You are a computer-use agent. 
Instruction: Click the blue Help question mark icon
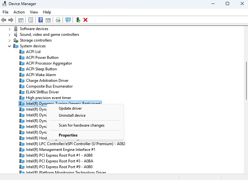click(x=41, y=20)
